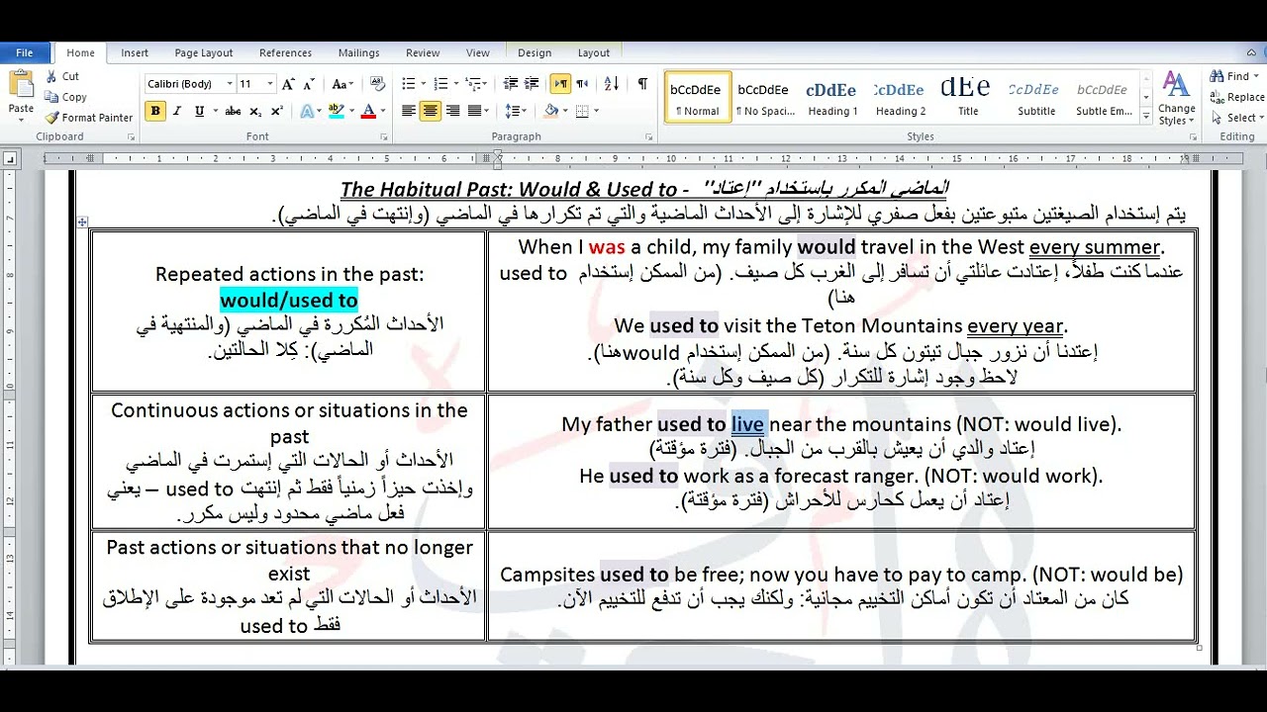This screenshot has width=1267, height=712.
Task: Click the red font color button
Action: [x=368, y=111]
